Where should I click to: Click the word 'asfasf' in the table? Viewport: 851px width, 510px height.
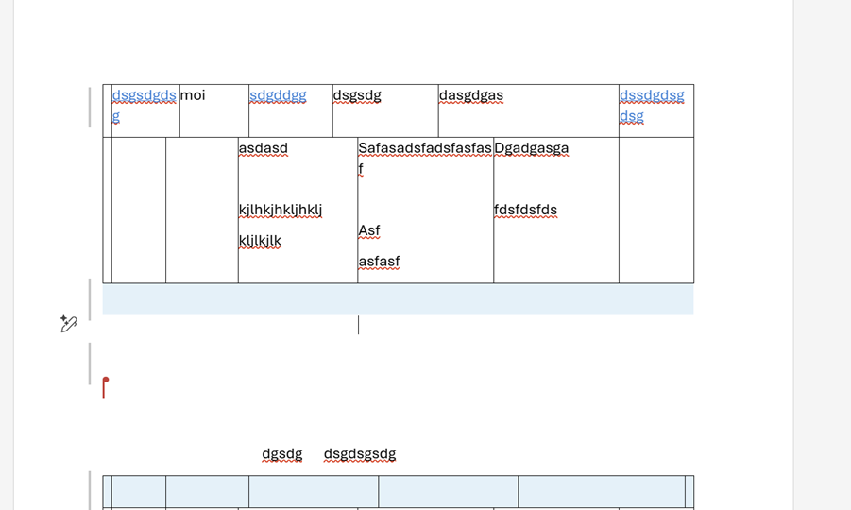tap(379, 262)
